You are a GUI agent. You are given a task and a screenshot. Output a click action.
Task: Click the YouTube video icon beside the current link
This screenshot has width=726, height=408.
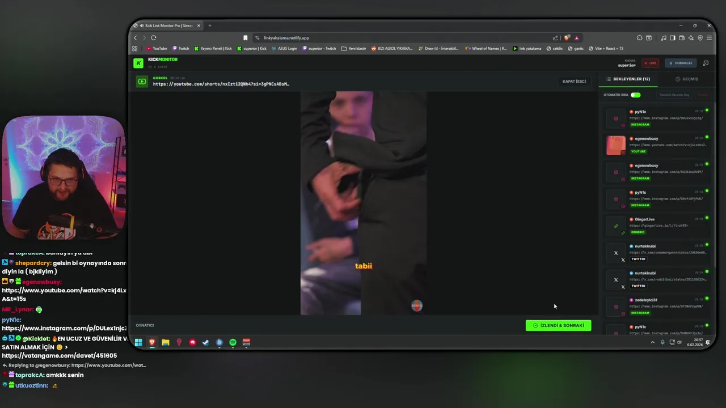(x=142, y=82)
